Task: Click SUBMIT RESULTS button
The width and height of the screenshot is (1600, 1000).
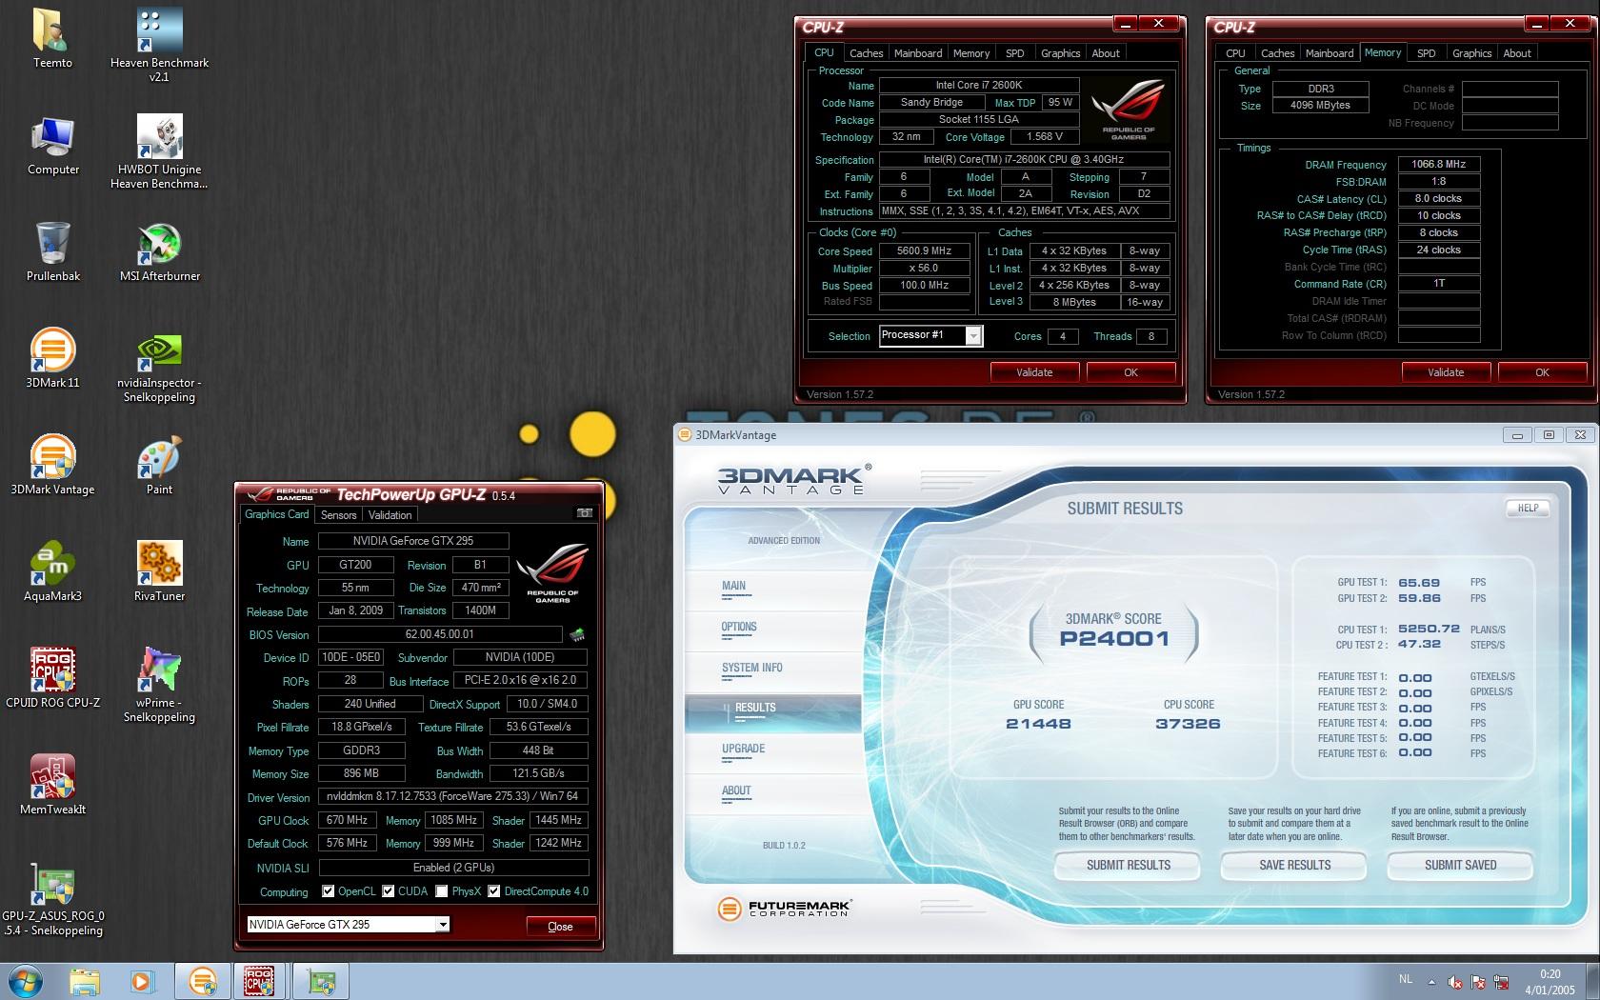Action: (x=1129, y=865)
